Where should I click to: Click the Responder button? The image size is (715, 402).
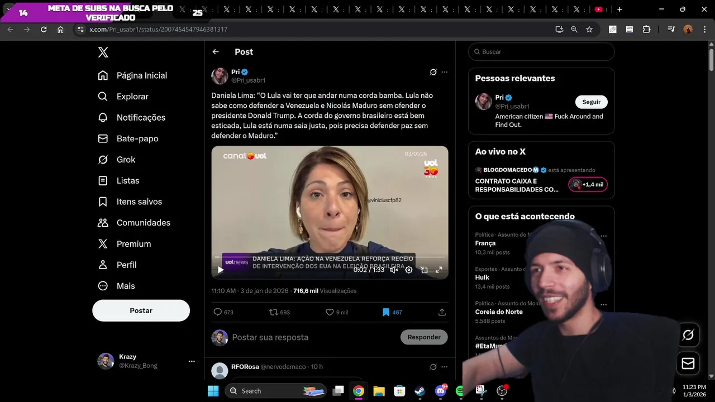(x=424, y=337)
